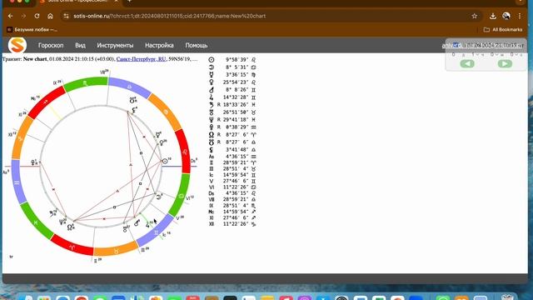Viewport: 533px width, 300px height.
Task: Select the North Node glyph in the chart
Action: (x=70, y=227)
